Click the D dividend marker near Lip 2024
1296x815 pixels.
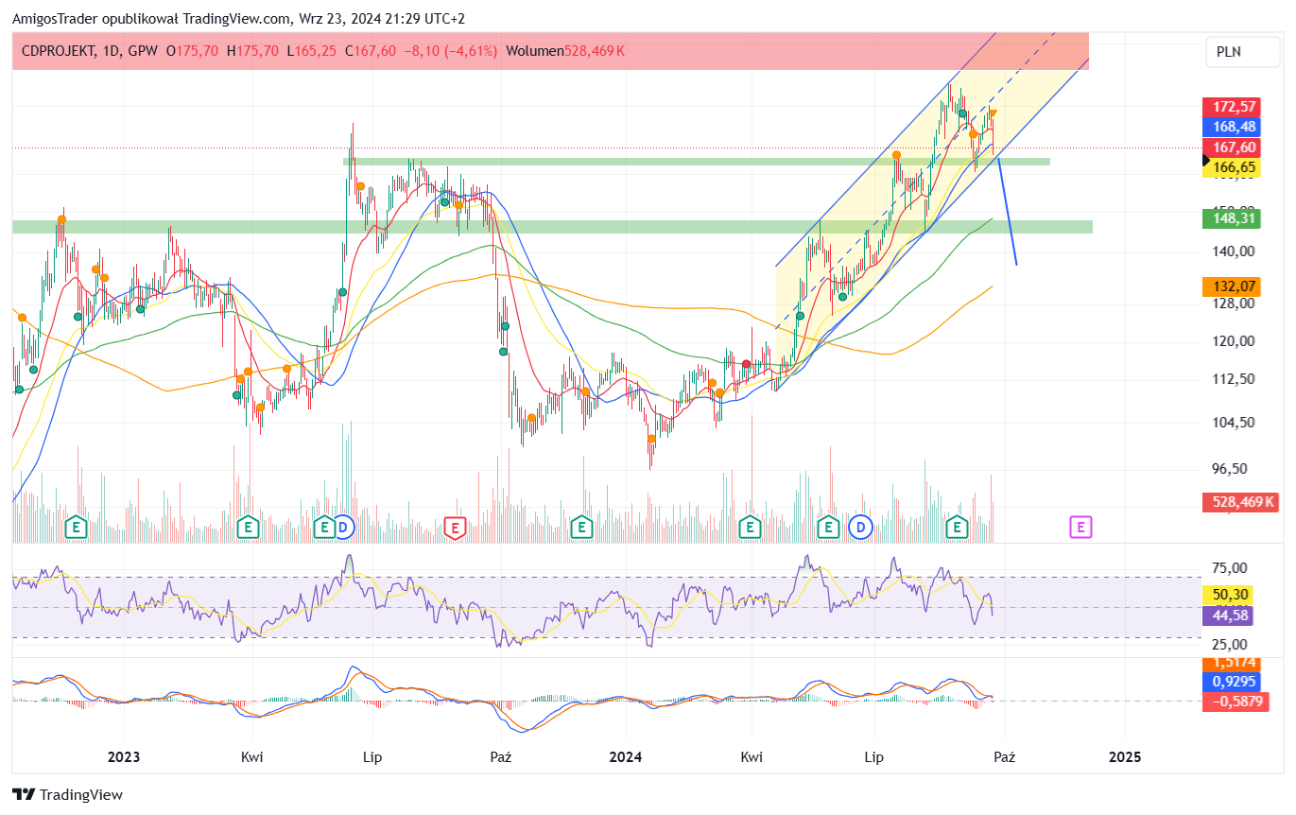click(x=859, y=528)
